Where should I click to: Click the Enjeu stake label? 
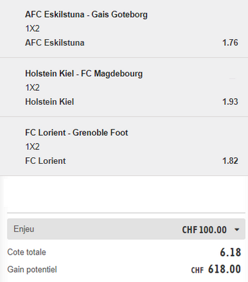coord(24,229)
